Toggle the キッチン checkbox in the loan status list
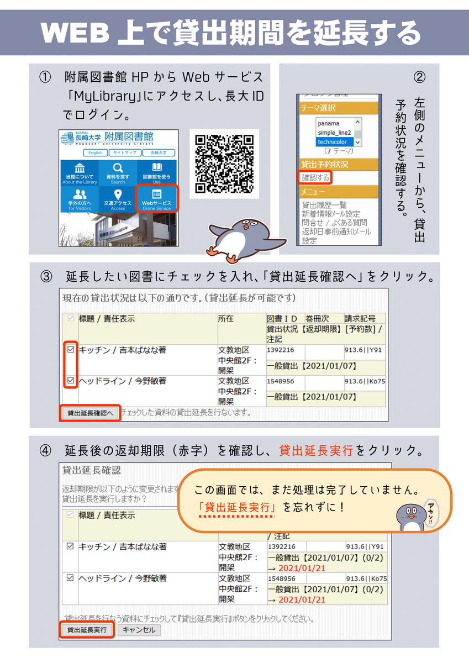The width and height of the screenshot is (469, 663). 71,350
